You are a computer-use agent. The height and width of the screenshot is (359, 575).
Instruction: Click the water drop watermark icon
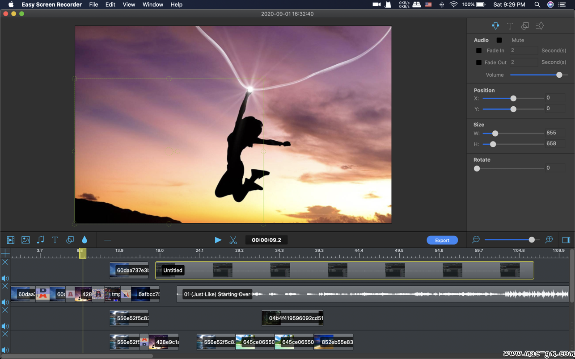coord(85,240)
